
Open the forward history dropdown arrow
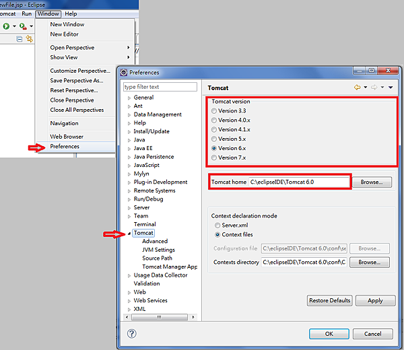click(382, 87)
